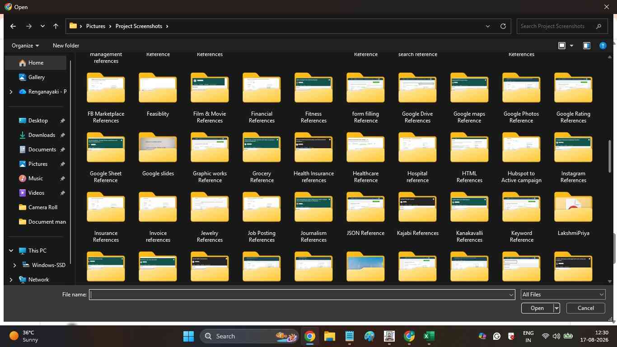Viewport: 617px width, 347px height.
Task: Go up one folder level
Action: coord(56,26)
